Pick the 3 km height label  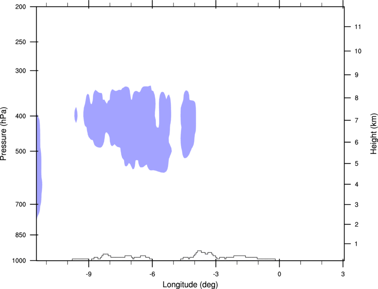click(357, 205)
